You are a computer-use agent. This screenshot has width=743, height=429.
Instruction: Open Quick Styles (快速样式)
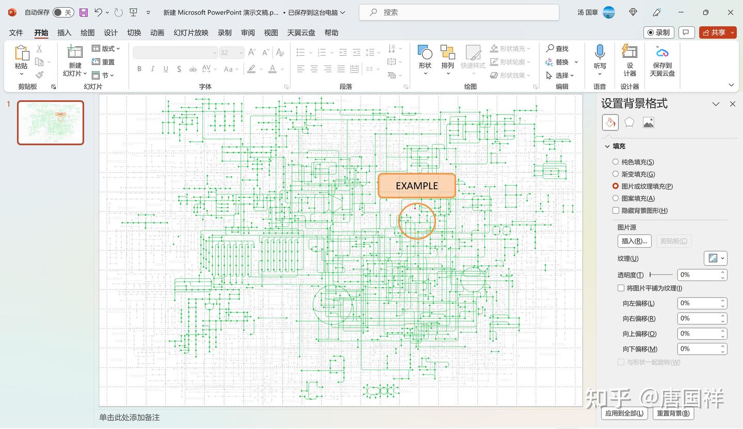point(473,58)
